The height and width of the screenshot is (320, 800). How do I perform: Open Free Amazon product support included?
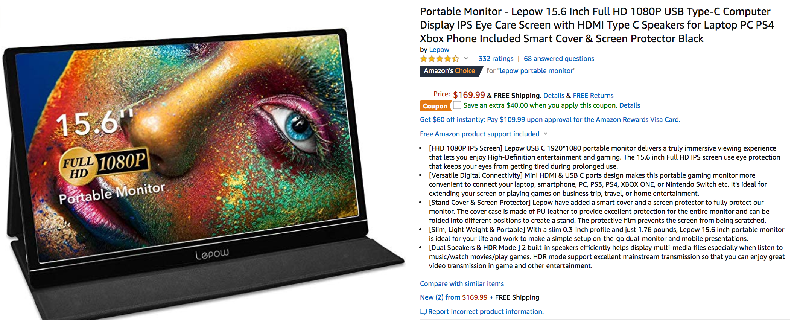pyautogui.click(x=479, y=134)
